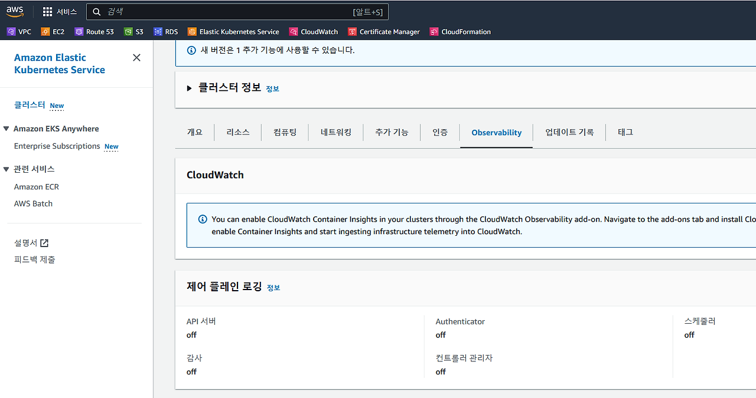
Task: Open AWS Batch in sidebar
Action: coord(33,203)
